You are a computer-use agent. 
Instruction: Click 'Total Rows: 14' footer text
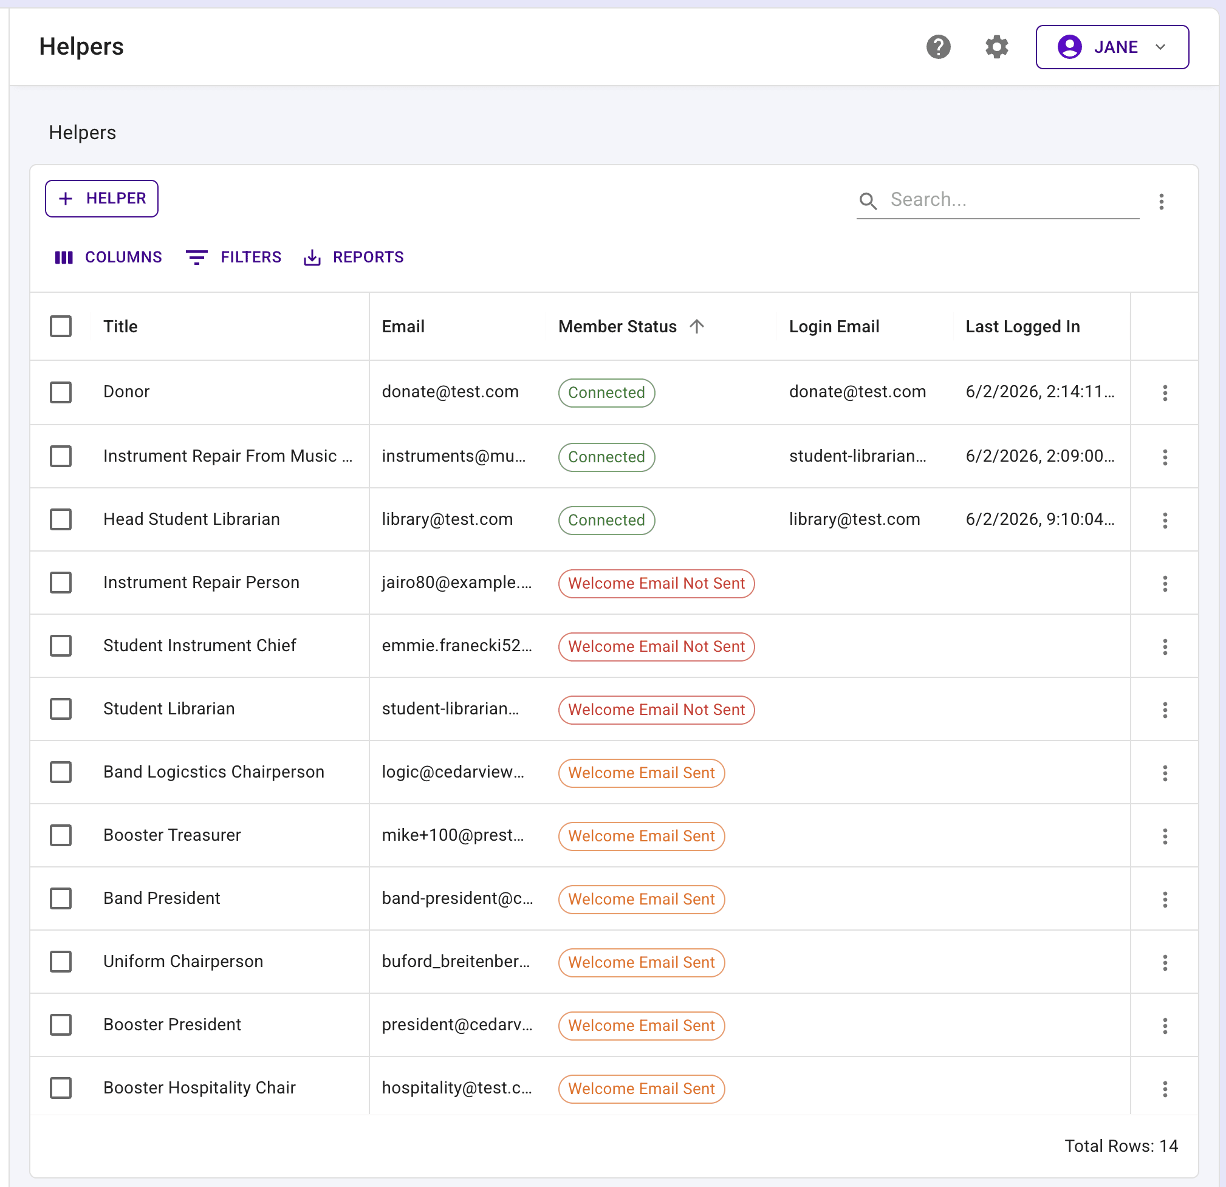coord(1121,1146)
